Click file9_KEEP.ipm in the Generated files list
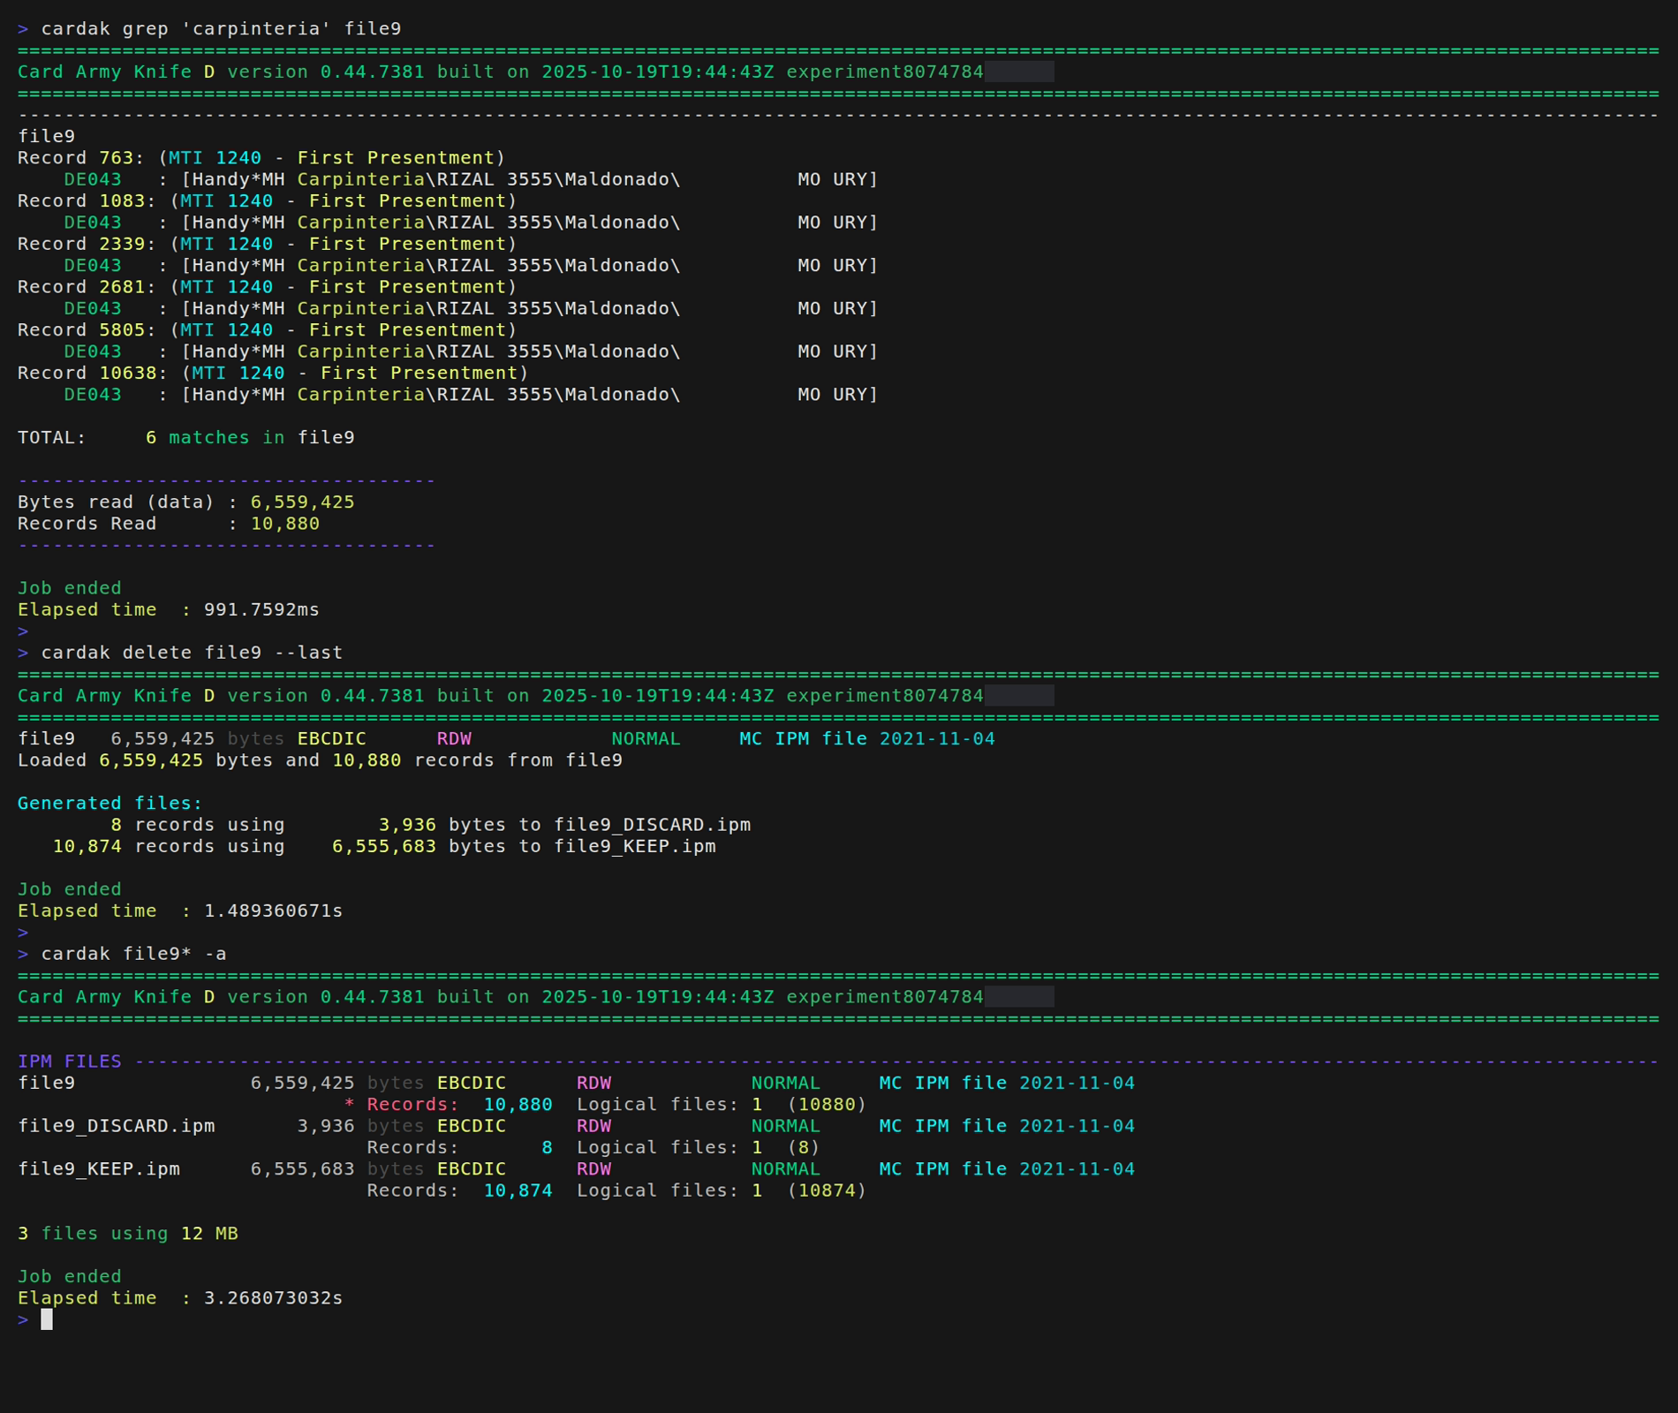Image resolution: width=1678 pixels, height=1413 pixels. (x=634, y=847)
